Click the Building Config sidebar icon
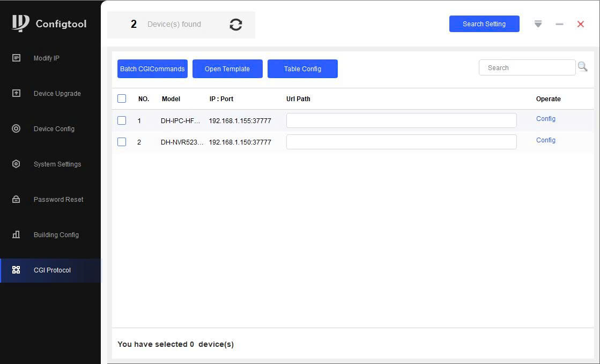600x364 pixels. click(16, 234)
